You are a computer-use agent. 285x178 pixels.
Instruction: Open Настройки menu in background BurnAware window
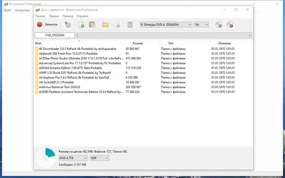(x=22, y=10)
